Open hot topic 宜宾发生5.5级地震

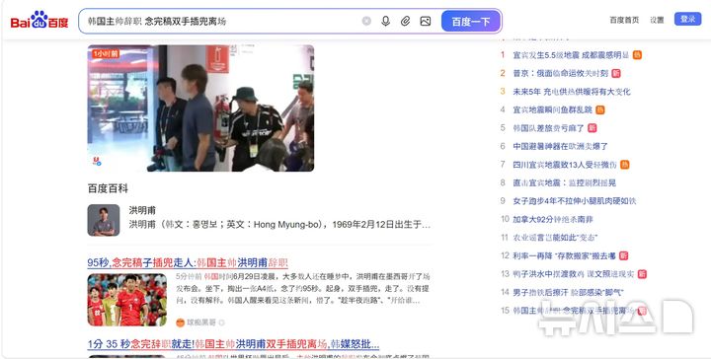[x=571, y=55]
